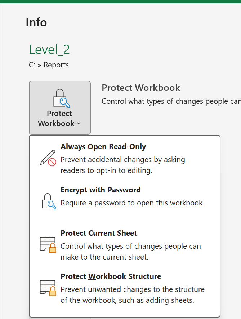
Task: Click the sheet lock icon beside Protect Current Sheet
Action: click(48, 244)
